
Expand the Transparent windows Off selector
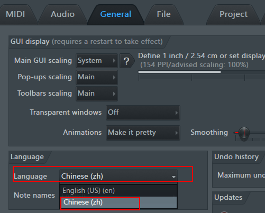(x=143, y=113)
